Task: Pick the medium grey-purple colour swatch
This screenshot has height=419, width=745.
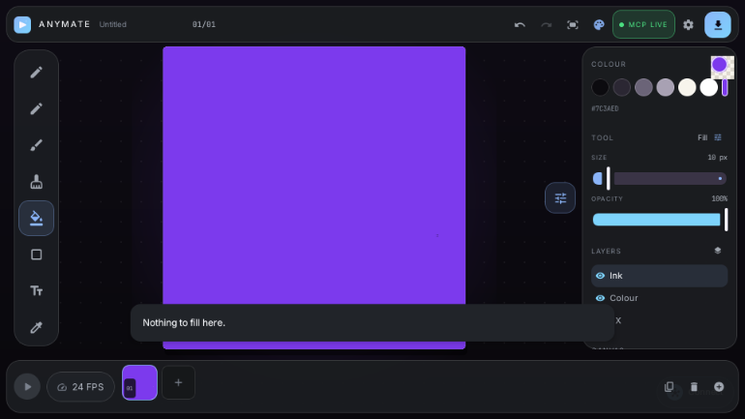Action: (643, 87)
